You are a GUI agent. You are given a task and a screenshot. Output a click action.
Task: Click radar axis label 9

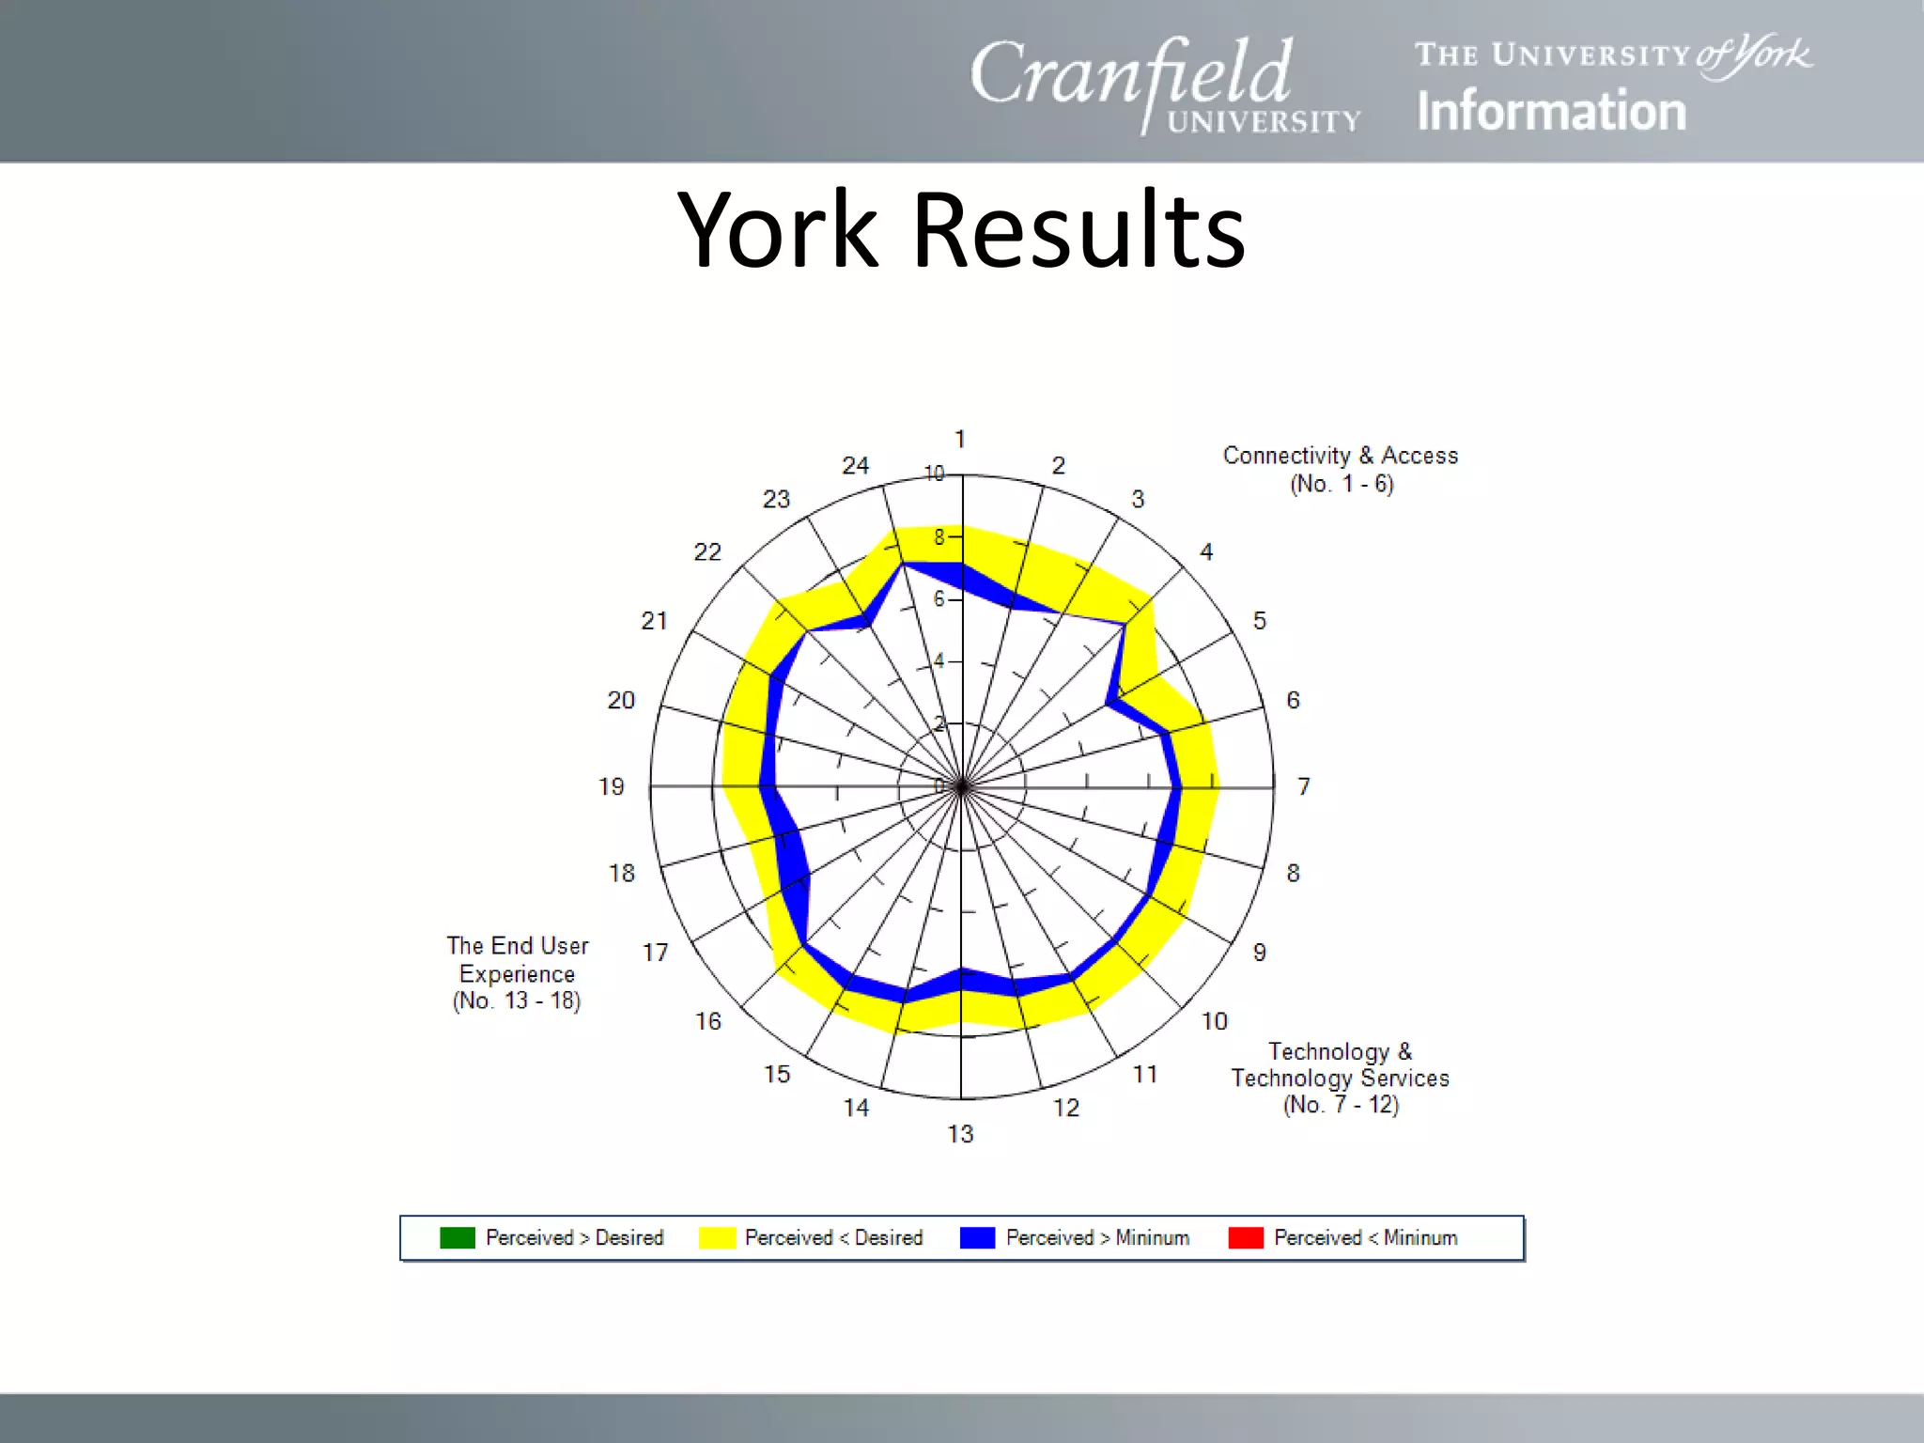pyautogui.click(x=1260, y=953)
